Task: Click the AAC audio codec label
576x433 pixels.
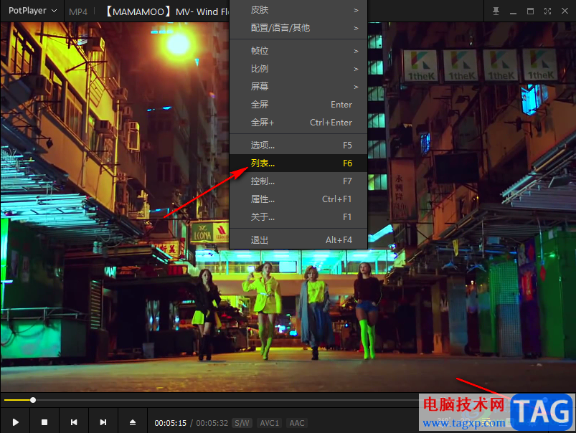Action: click(297, 423)
